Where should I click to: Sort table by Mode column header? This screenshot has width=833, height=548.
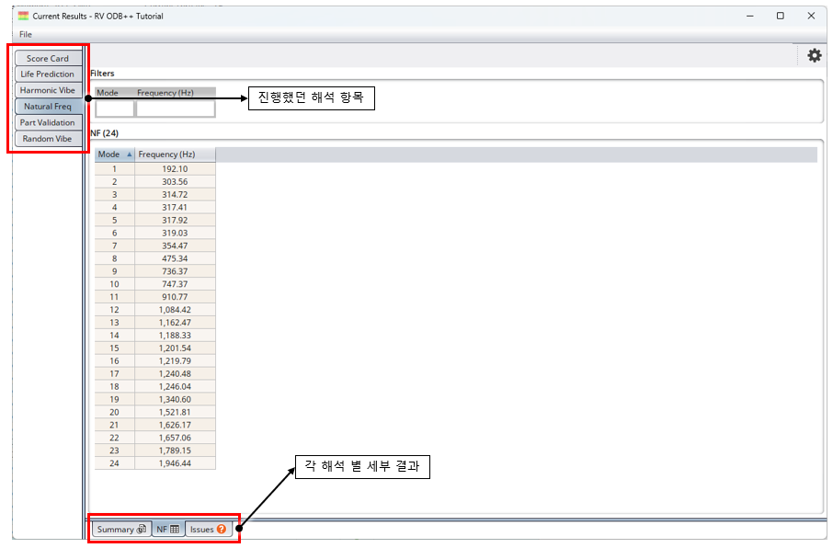(115, 154)
